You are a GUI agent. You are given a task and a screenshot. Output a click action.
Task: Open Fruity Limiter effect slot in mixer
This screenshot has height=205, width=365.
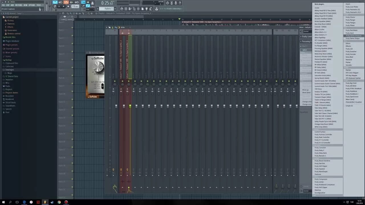click(x=306, y=36)
